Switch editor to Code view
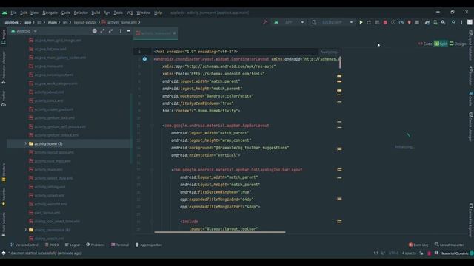Image resolution: width=474 pixels, height=266 pixels. point(425,44)
